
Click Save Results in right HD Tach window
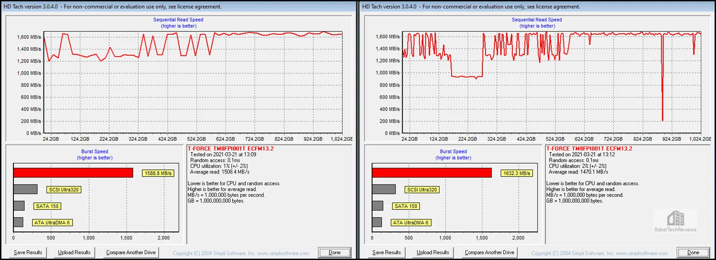click(387, 252)
